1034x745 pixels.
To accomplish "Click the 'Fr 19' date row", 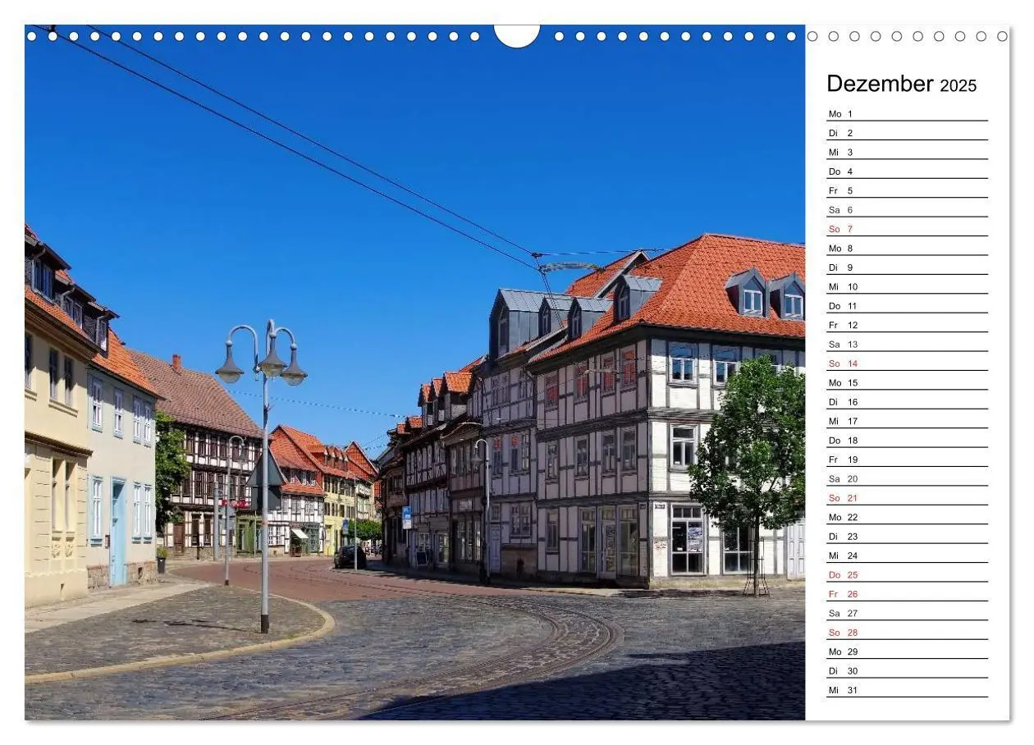I will (x=907, y=459).
